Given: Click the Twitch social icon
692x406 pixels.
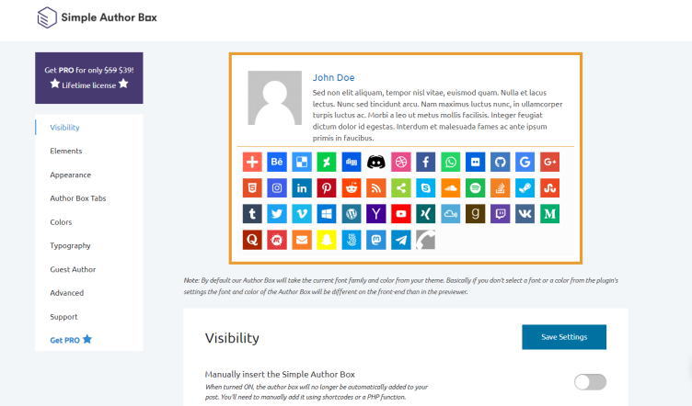Looking at the screenshot, I should click(500, 213).
